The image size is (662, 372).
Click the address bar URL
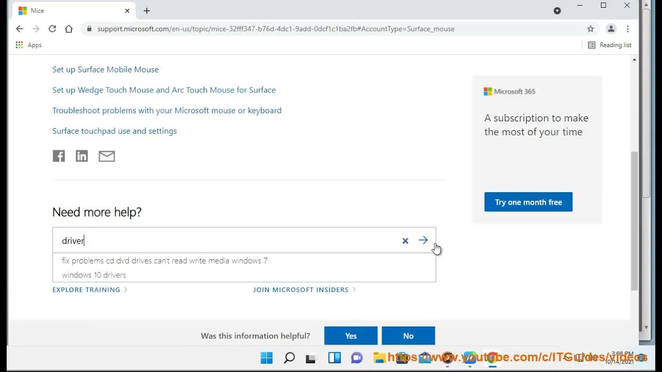[276, 29]
